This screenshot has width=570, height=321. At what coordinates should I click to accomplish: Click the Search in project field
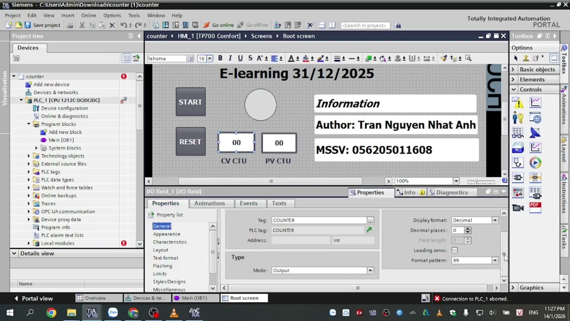tap(365, 25)
